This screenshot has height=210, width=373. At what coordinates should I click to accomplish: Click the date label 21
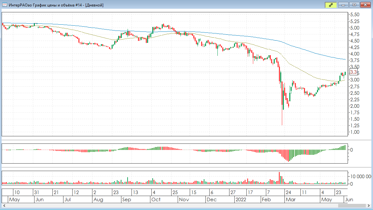[56, 192]
